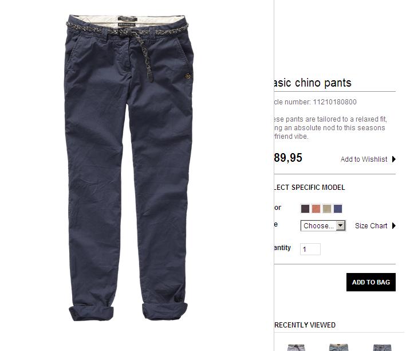Select the dark brown color swatch
This screenshot has width=406, height=351.
coord(305,209)
